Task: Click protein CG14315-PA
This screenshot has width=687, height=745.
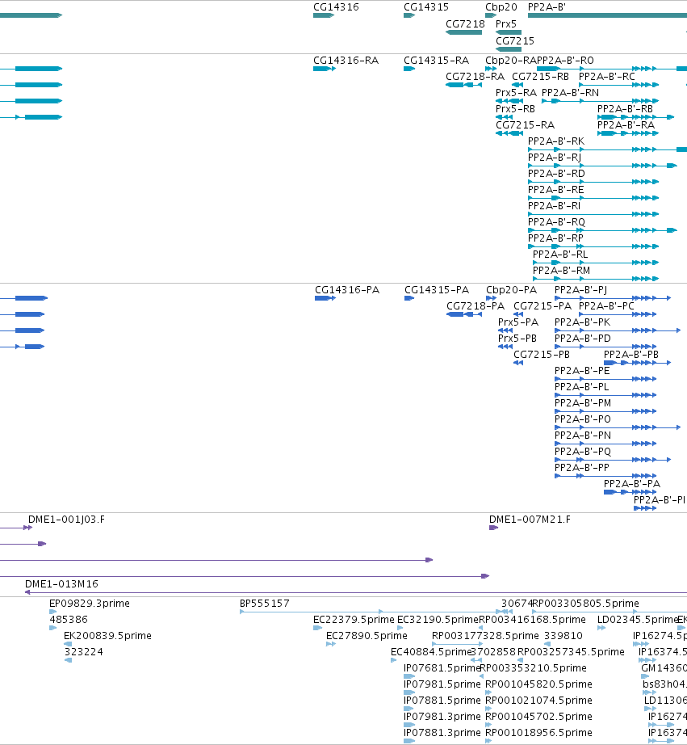Action: click(x=437, y=290)
